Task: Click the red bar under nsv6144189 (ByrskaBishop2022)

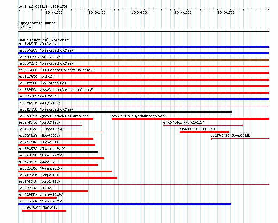Action: point(191,119)
